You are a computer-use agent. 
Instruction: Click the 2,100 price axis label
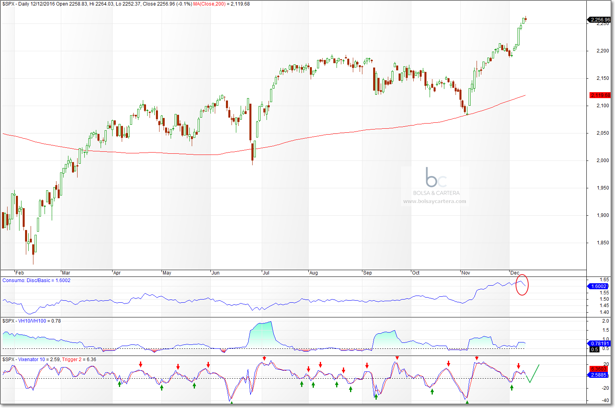[x=603, y=106]
